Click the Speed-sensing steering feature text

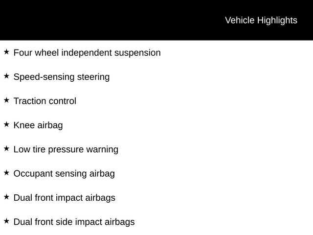point(62,77)
